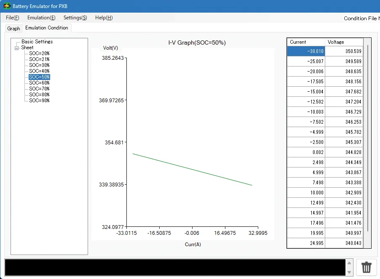Select voltage cell 340.043
380x279 pixels.
(344, 243)
